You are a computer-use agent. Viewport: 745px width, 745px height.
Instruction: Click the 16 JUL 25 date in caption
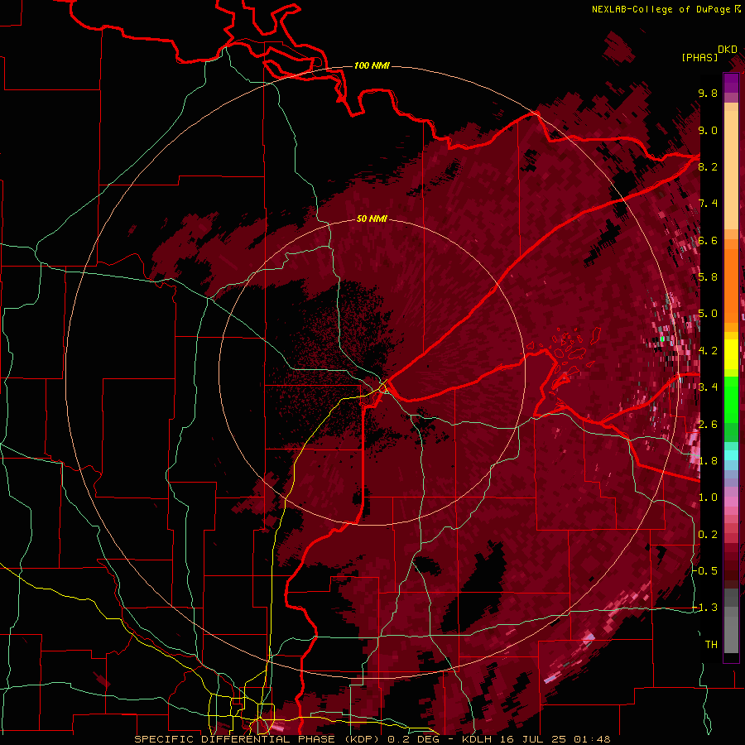pyautogui.click(x=531, y=739)
